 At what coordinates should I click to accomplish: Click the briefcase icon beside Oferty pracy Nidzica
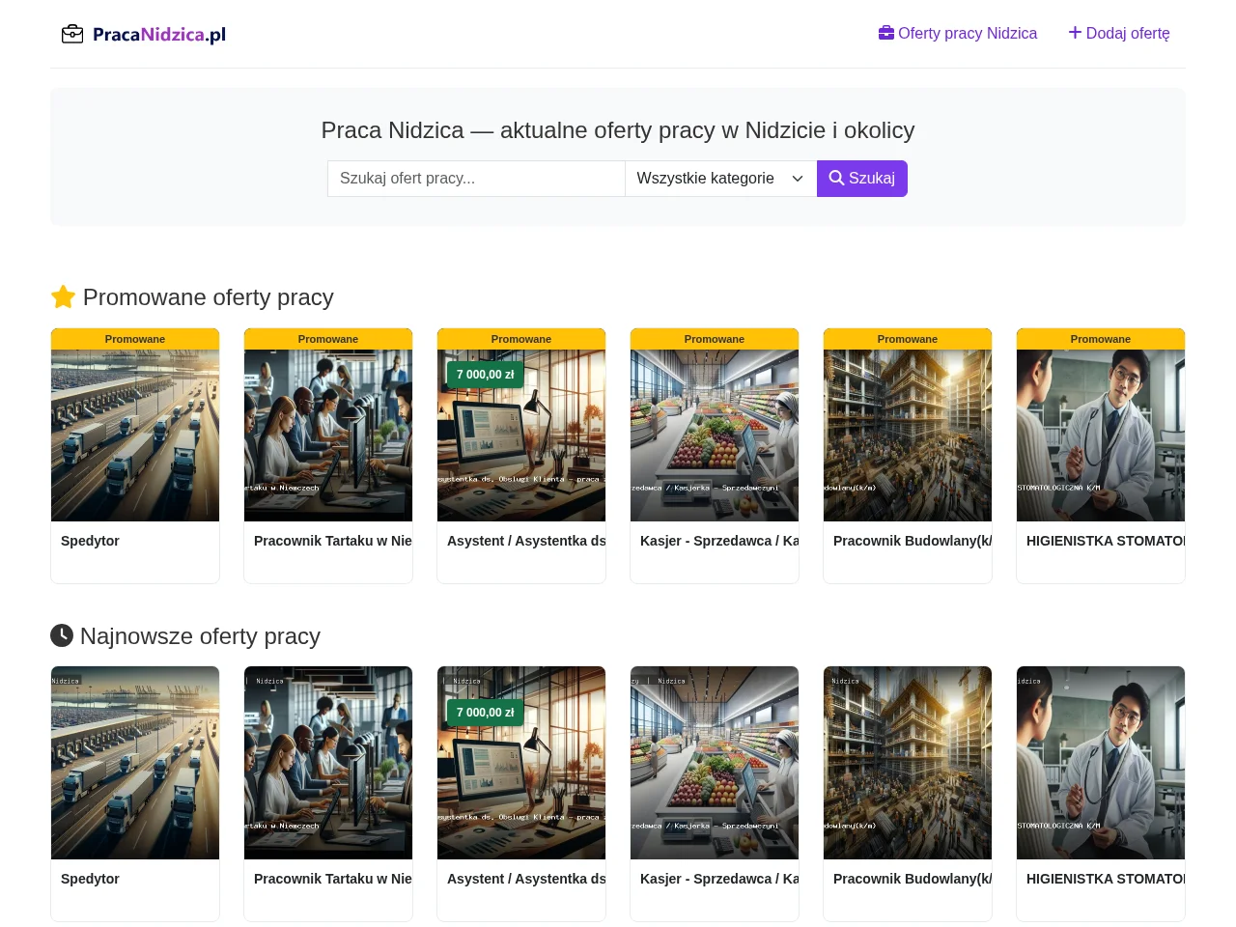coord(886,33)
